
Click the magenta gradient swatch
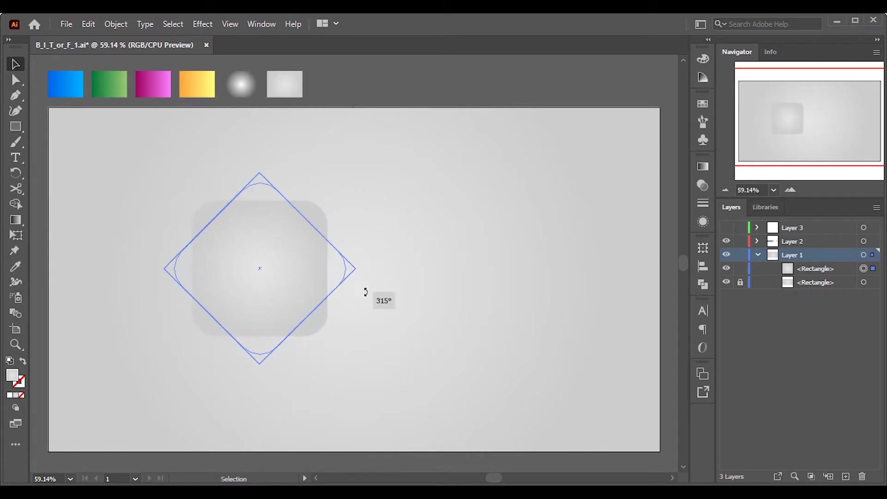tap(153, 84)
